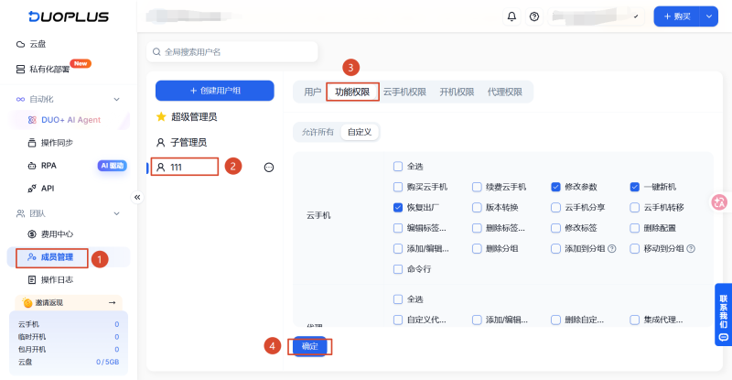The height and width of the screenshot is (380, 732).
Task: Open the account dropdown in header
Action: (596, 16)
